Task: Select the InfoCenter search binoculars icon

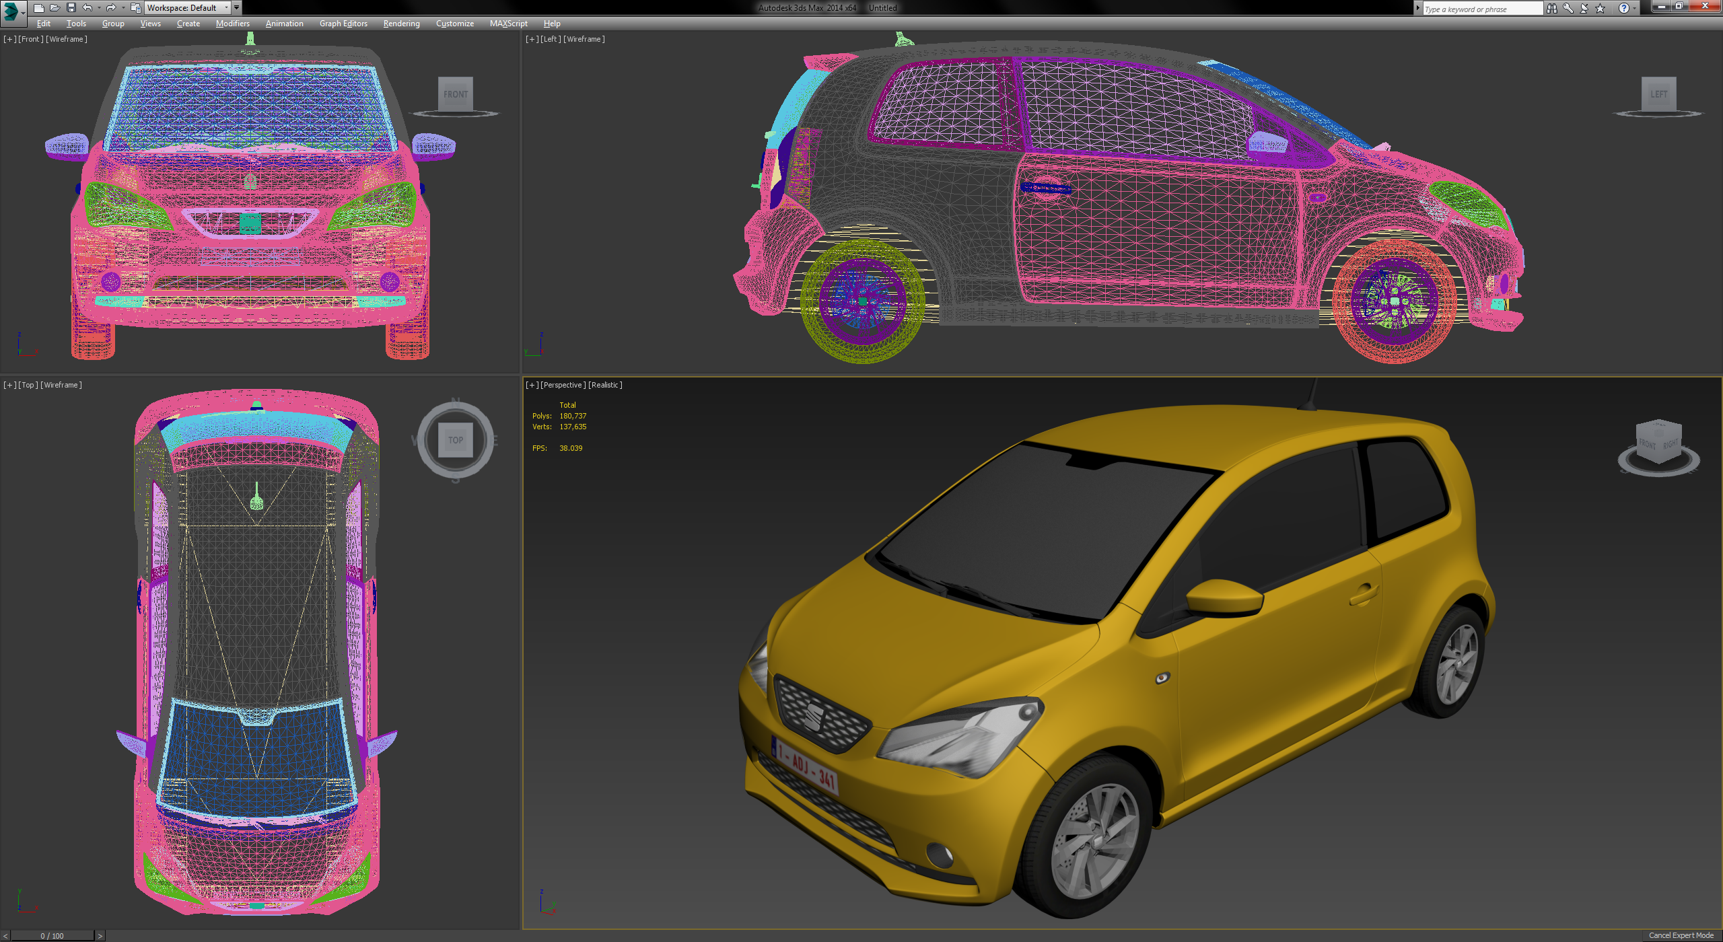Action: tap(1552, 8)
